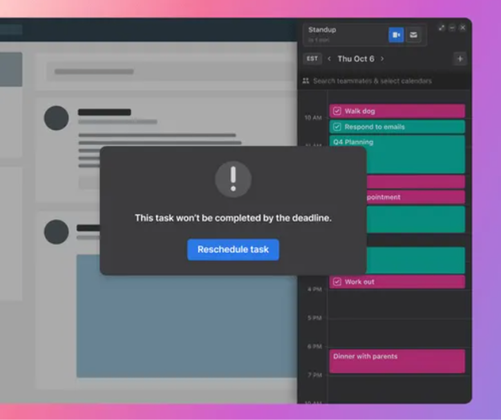Go to previous day with left chevron

click(329, 59)
